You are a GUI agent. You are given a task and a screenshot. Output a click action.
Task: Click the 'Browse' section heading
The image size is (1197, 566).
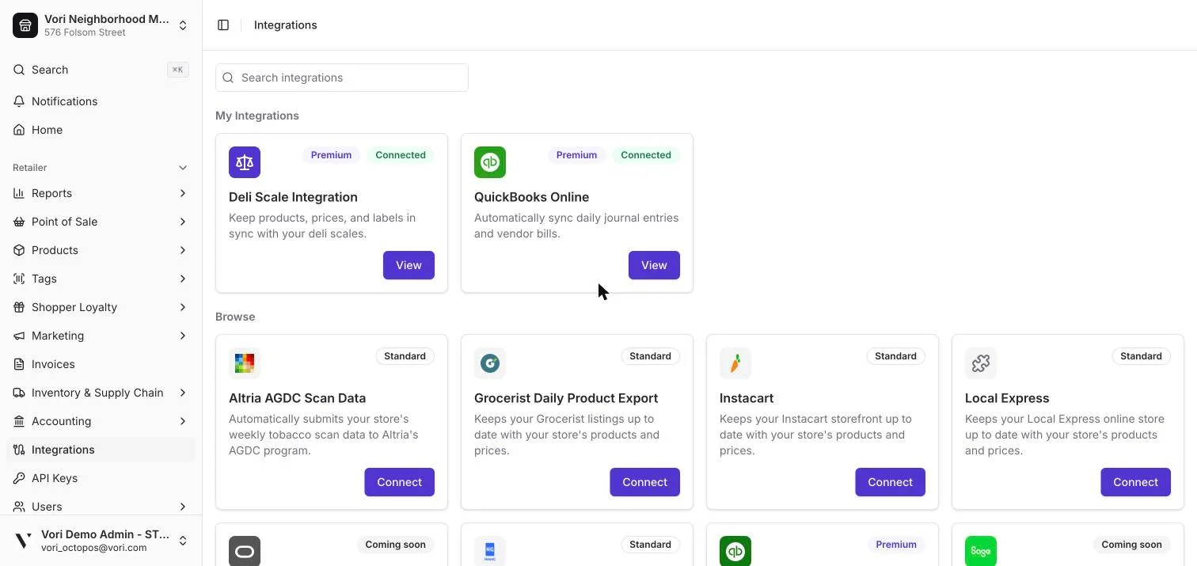click(235, 317)
